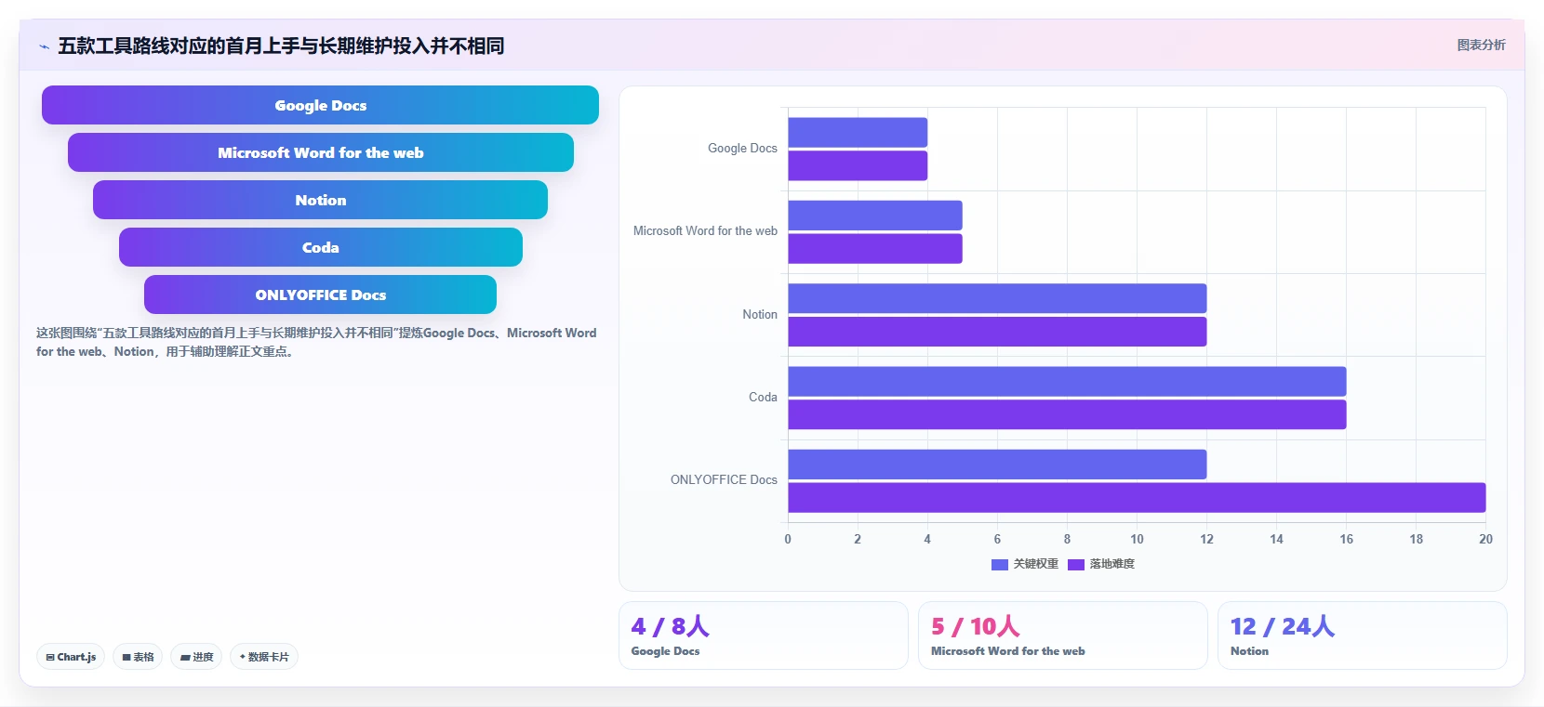Click the Notion label on chart axis
The height and width of the screenshot is (707, 1544).
coord(760,314)
